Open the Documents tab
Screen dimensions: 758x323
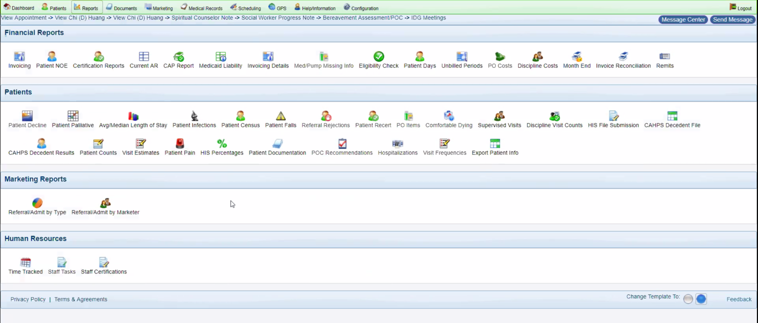click(x=121, y=8)
